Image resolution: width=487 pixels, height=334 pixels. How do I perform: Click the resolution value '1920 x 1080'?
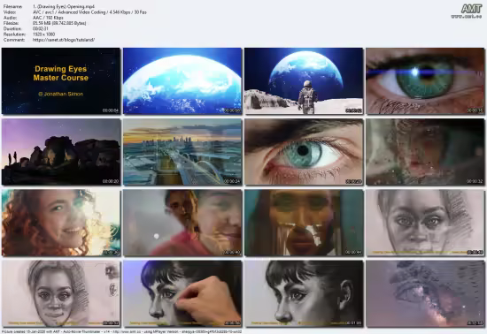pyautogui.click(x=43, y=34)
